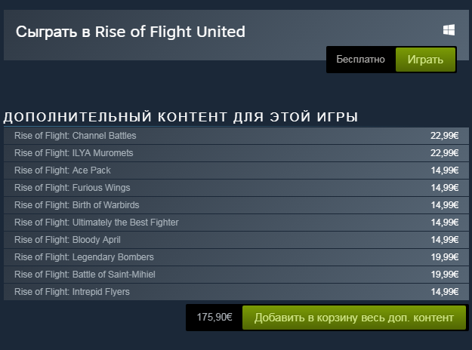Open Battle of Saint-Mihiel DLC row
The image size is (472, 350).
236,275
